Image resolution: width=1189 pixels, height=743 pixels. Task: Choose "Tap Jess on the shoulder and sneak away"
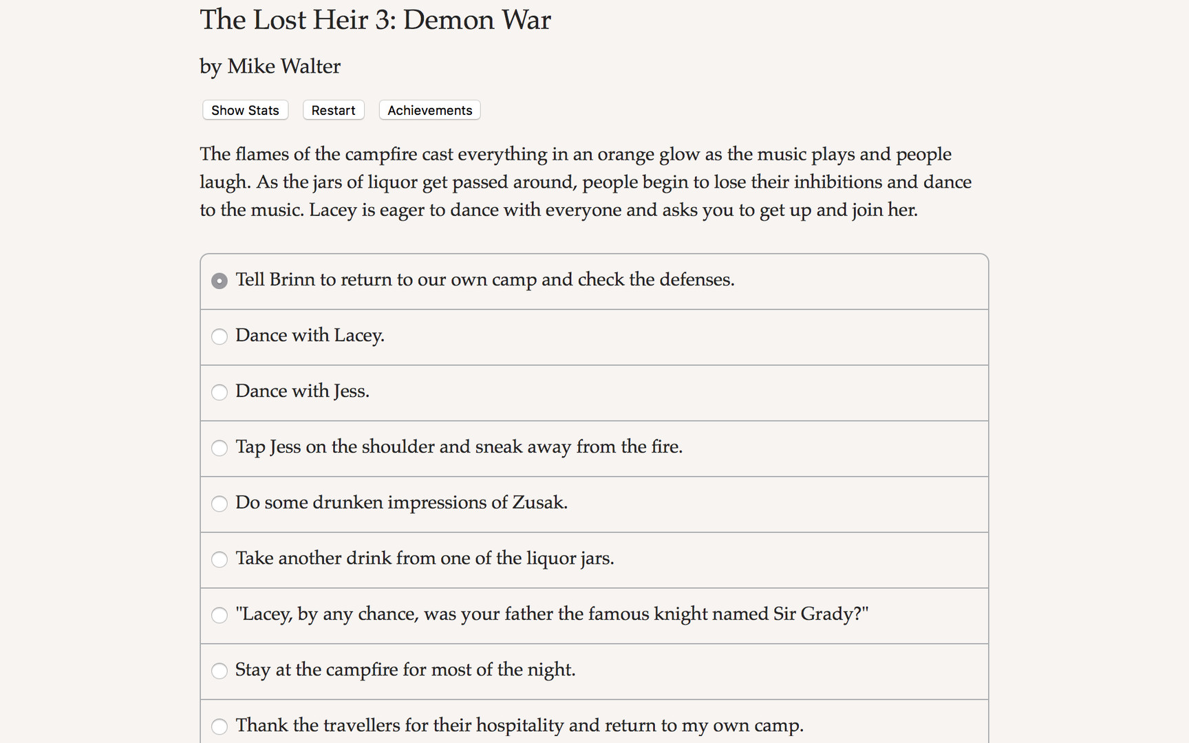219,449
